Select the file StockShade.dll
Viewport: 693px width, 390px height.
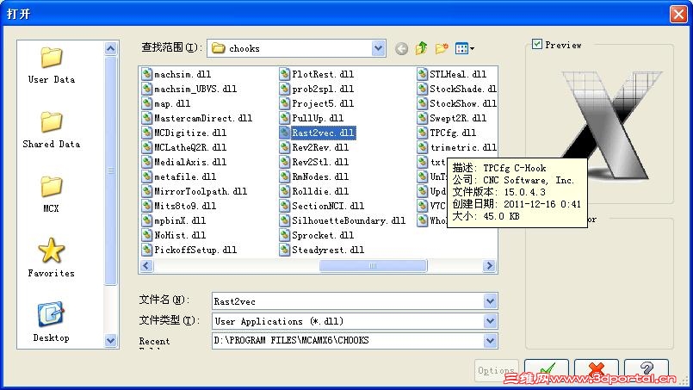coord(457,89)
